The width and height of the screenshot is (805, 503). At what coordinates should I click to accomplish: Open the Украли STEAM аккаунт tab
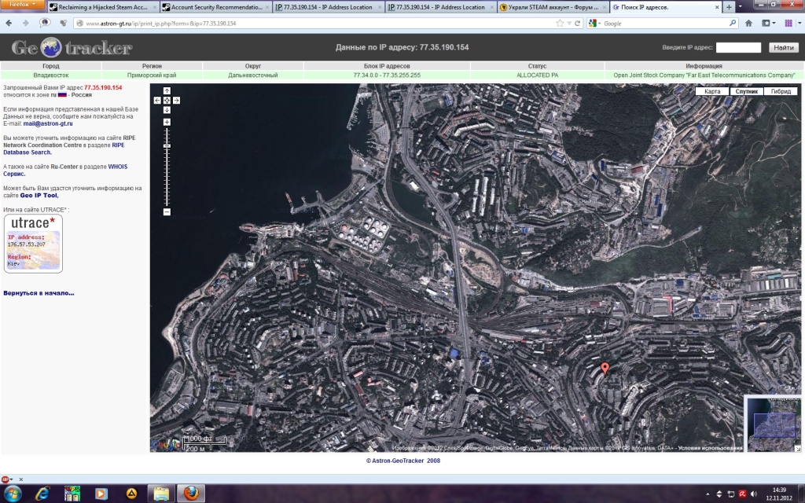coord(550,7)
